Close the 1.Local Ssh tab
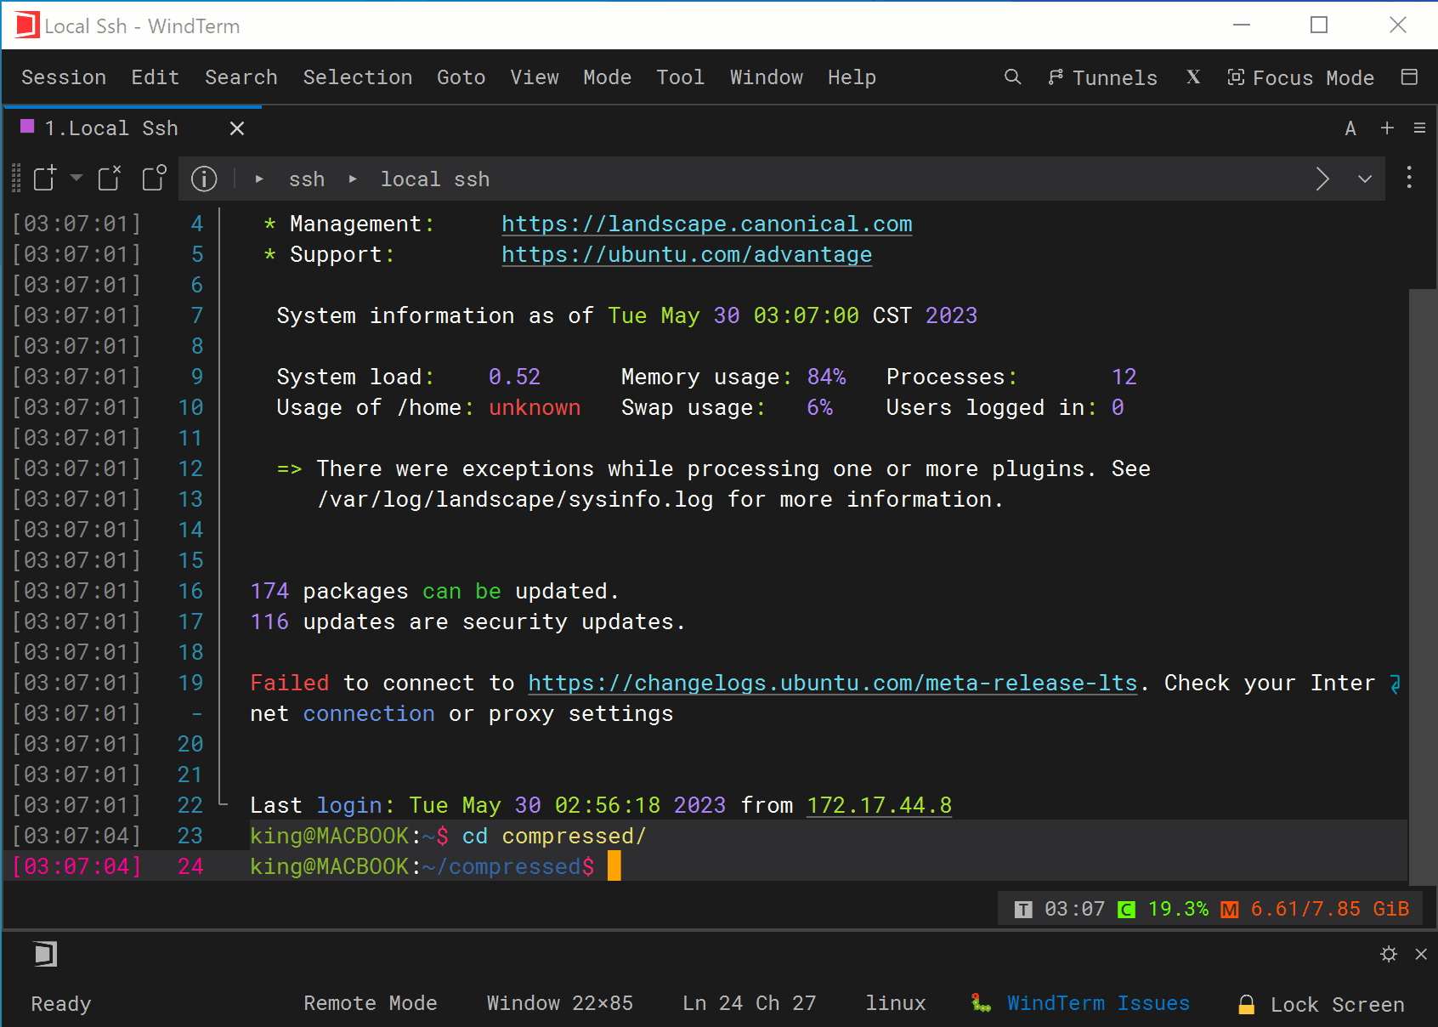The image size is (1438, 1027). [237, 128]
